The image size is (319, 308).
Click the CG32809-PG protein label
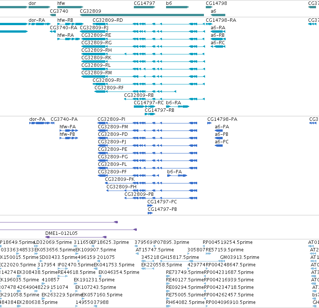pos(113,157)
